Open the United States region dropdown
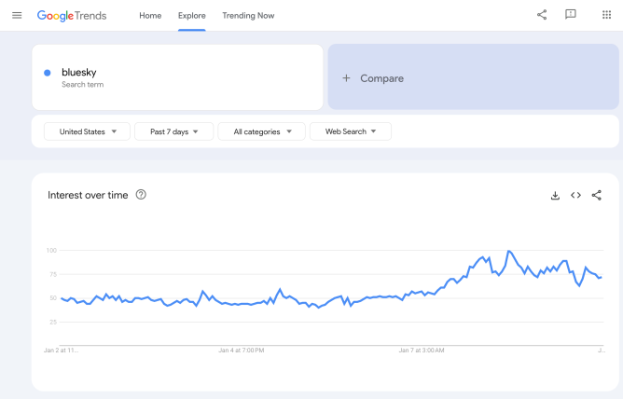The width and height of the screenshot is (623, 399). 89,131
